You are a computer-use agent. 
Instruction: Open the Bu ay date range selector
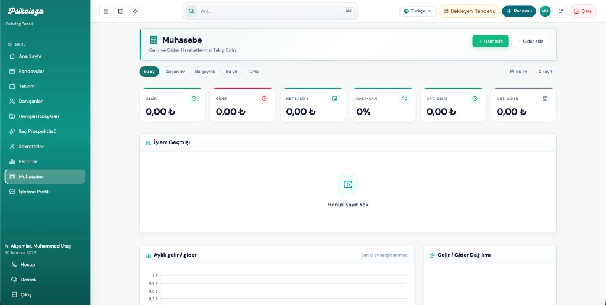coord(518,72)
